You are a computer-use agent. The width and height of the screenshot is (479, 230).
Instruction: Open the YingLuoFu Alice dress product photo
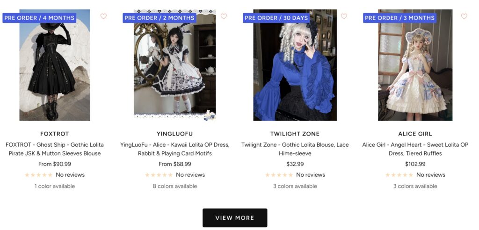coord(175,65)
